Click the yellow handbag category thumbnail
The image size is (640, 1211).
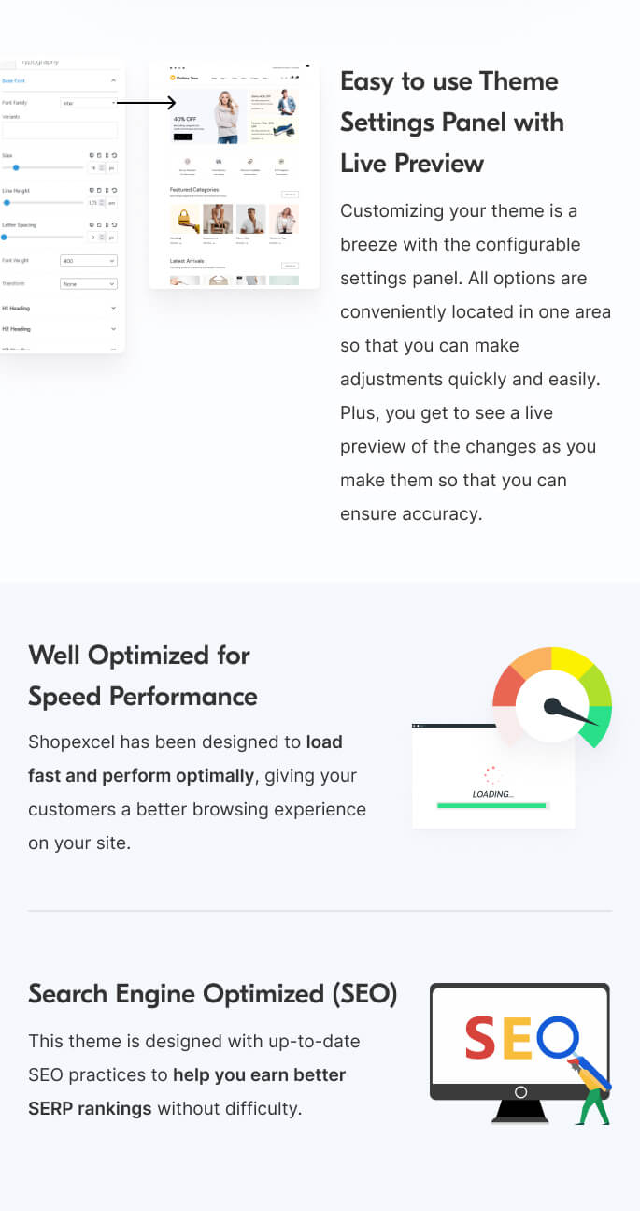coord(185,220)
